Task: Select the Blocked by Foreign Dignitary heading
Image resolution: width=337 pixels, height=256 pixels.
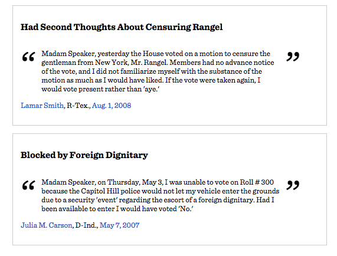Action: coord(84,155)
